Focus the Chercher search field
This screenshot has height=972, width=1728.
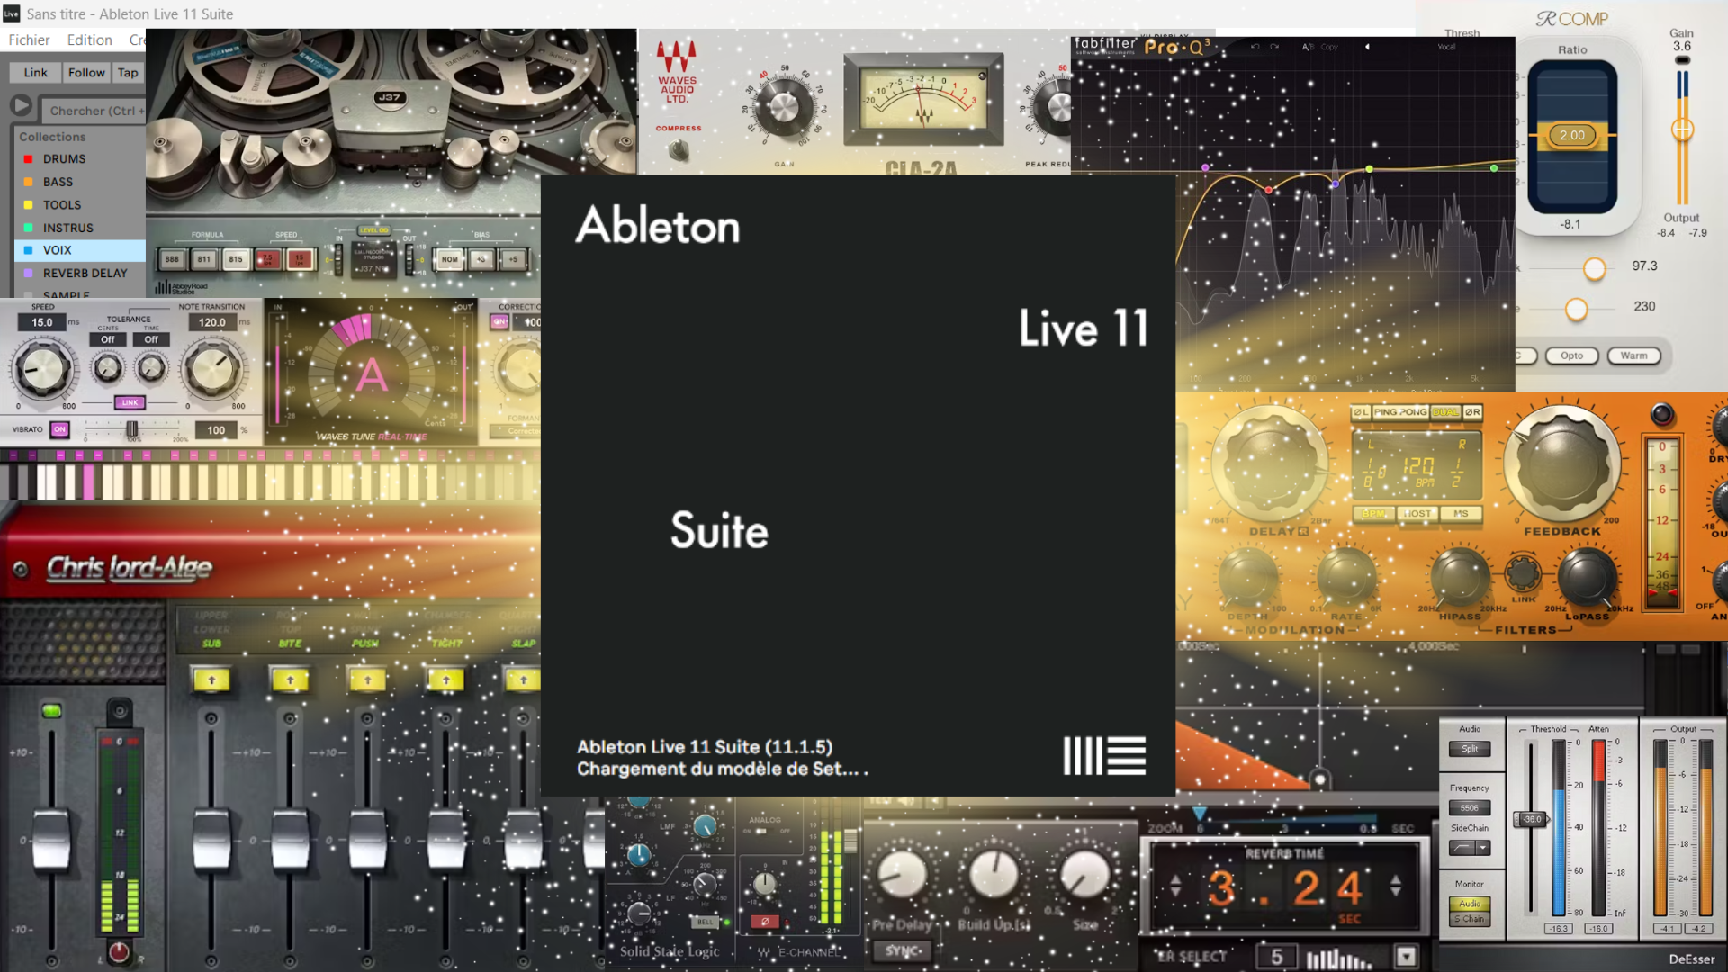(94, 111)
